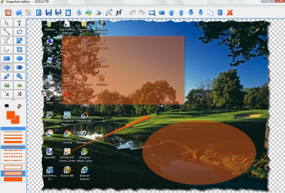
Task: Copy the selected object with the pages icon
Action: (210, 13)
